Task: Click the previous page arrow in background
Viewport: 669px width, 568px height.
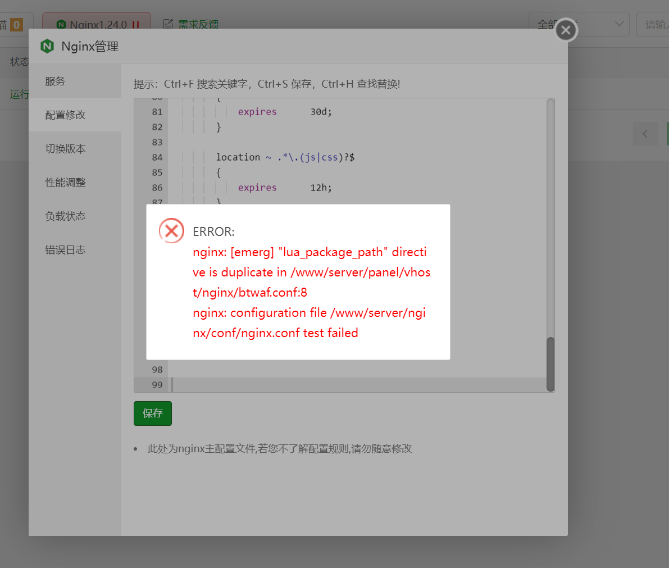Action: (645, 134)
